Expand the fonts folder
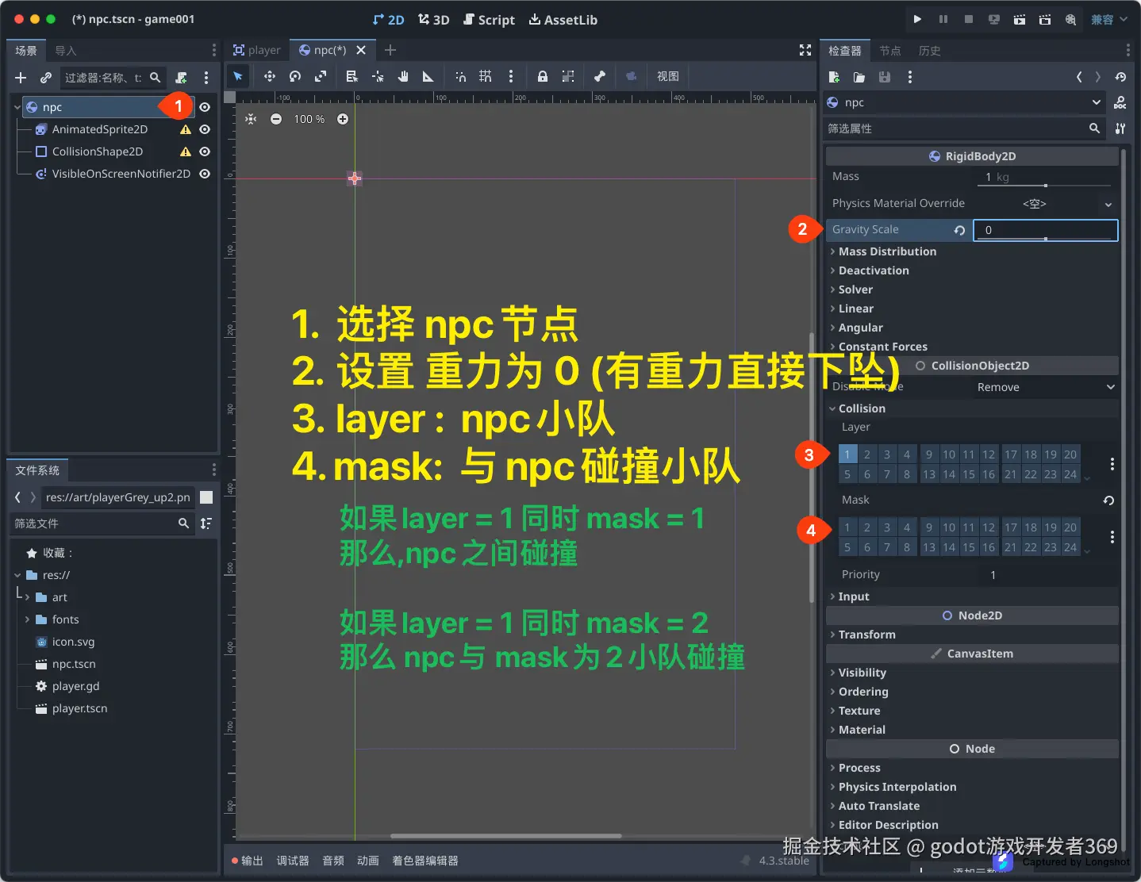The image size is (1141, 882). [x=27, y=619]
